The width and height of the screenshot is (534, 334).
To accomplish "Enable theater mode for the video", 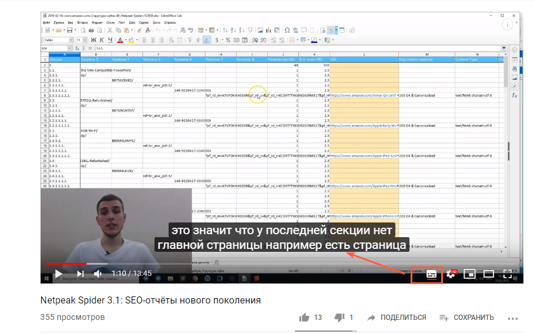I will [488, 274].
